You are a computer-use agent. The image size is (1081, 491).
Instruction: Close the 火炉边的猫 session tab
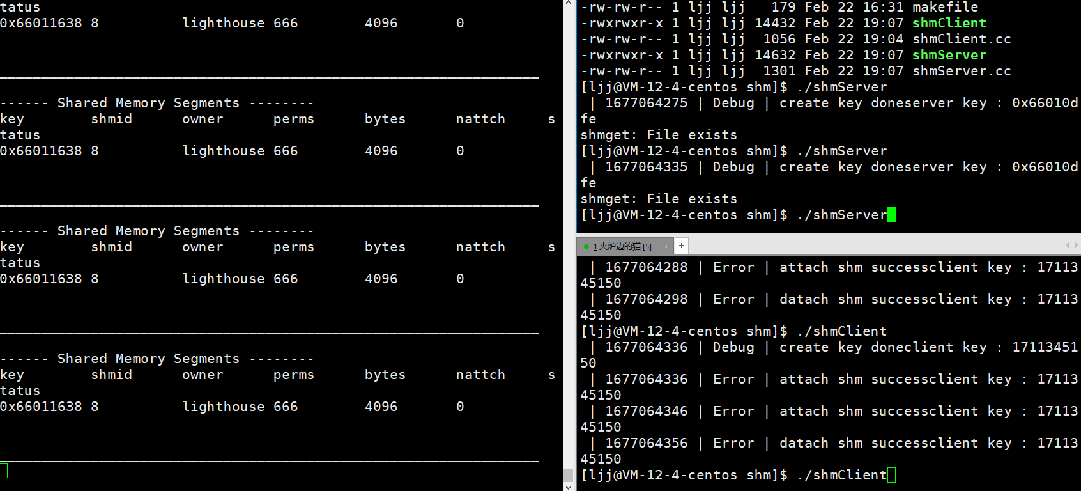[x=665, y=246]
